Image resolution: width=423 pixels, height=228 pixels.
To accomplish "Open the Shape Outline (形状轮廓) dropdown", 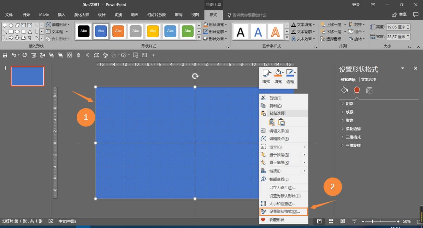I will click(215, 32).
